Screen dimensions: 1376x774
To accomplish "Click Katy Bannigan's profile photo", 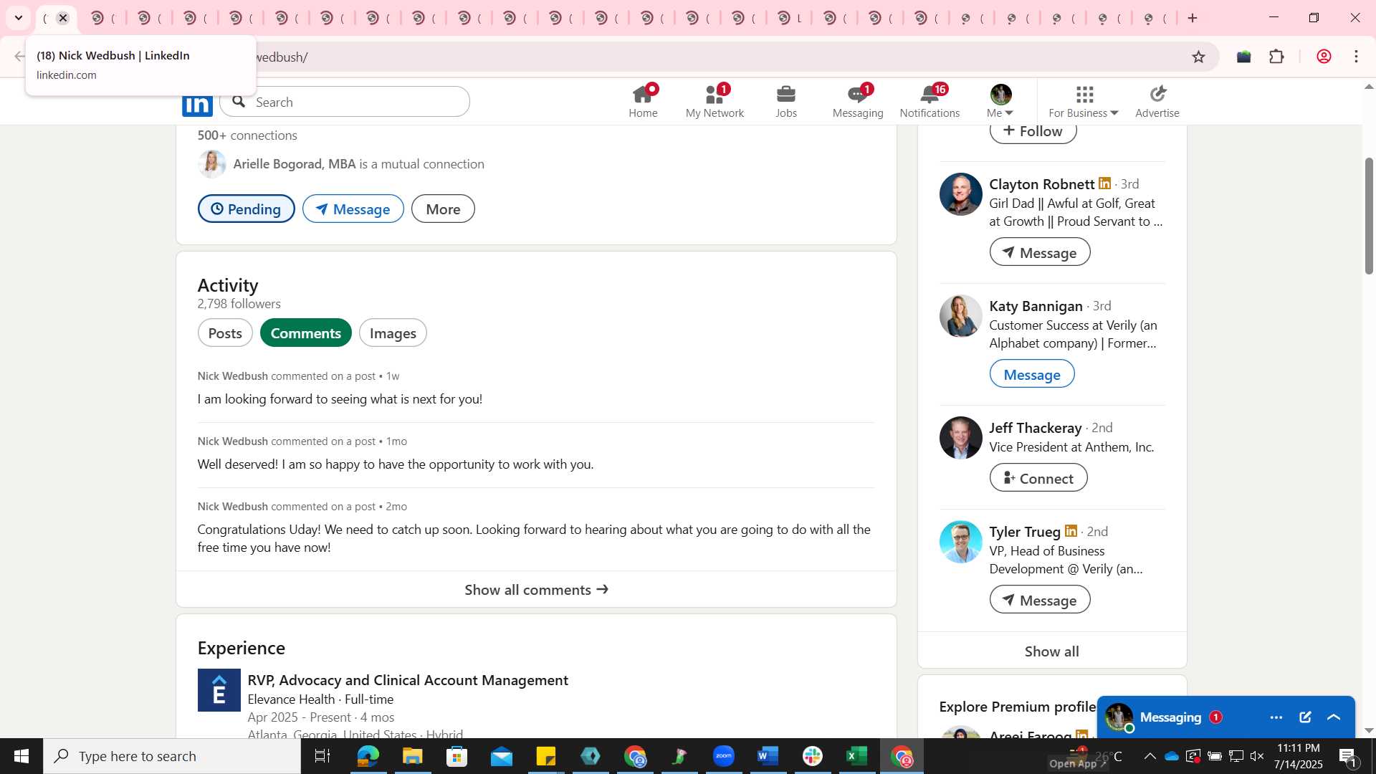I will point(960,316).
